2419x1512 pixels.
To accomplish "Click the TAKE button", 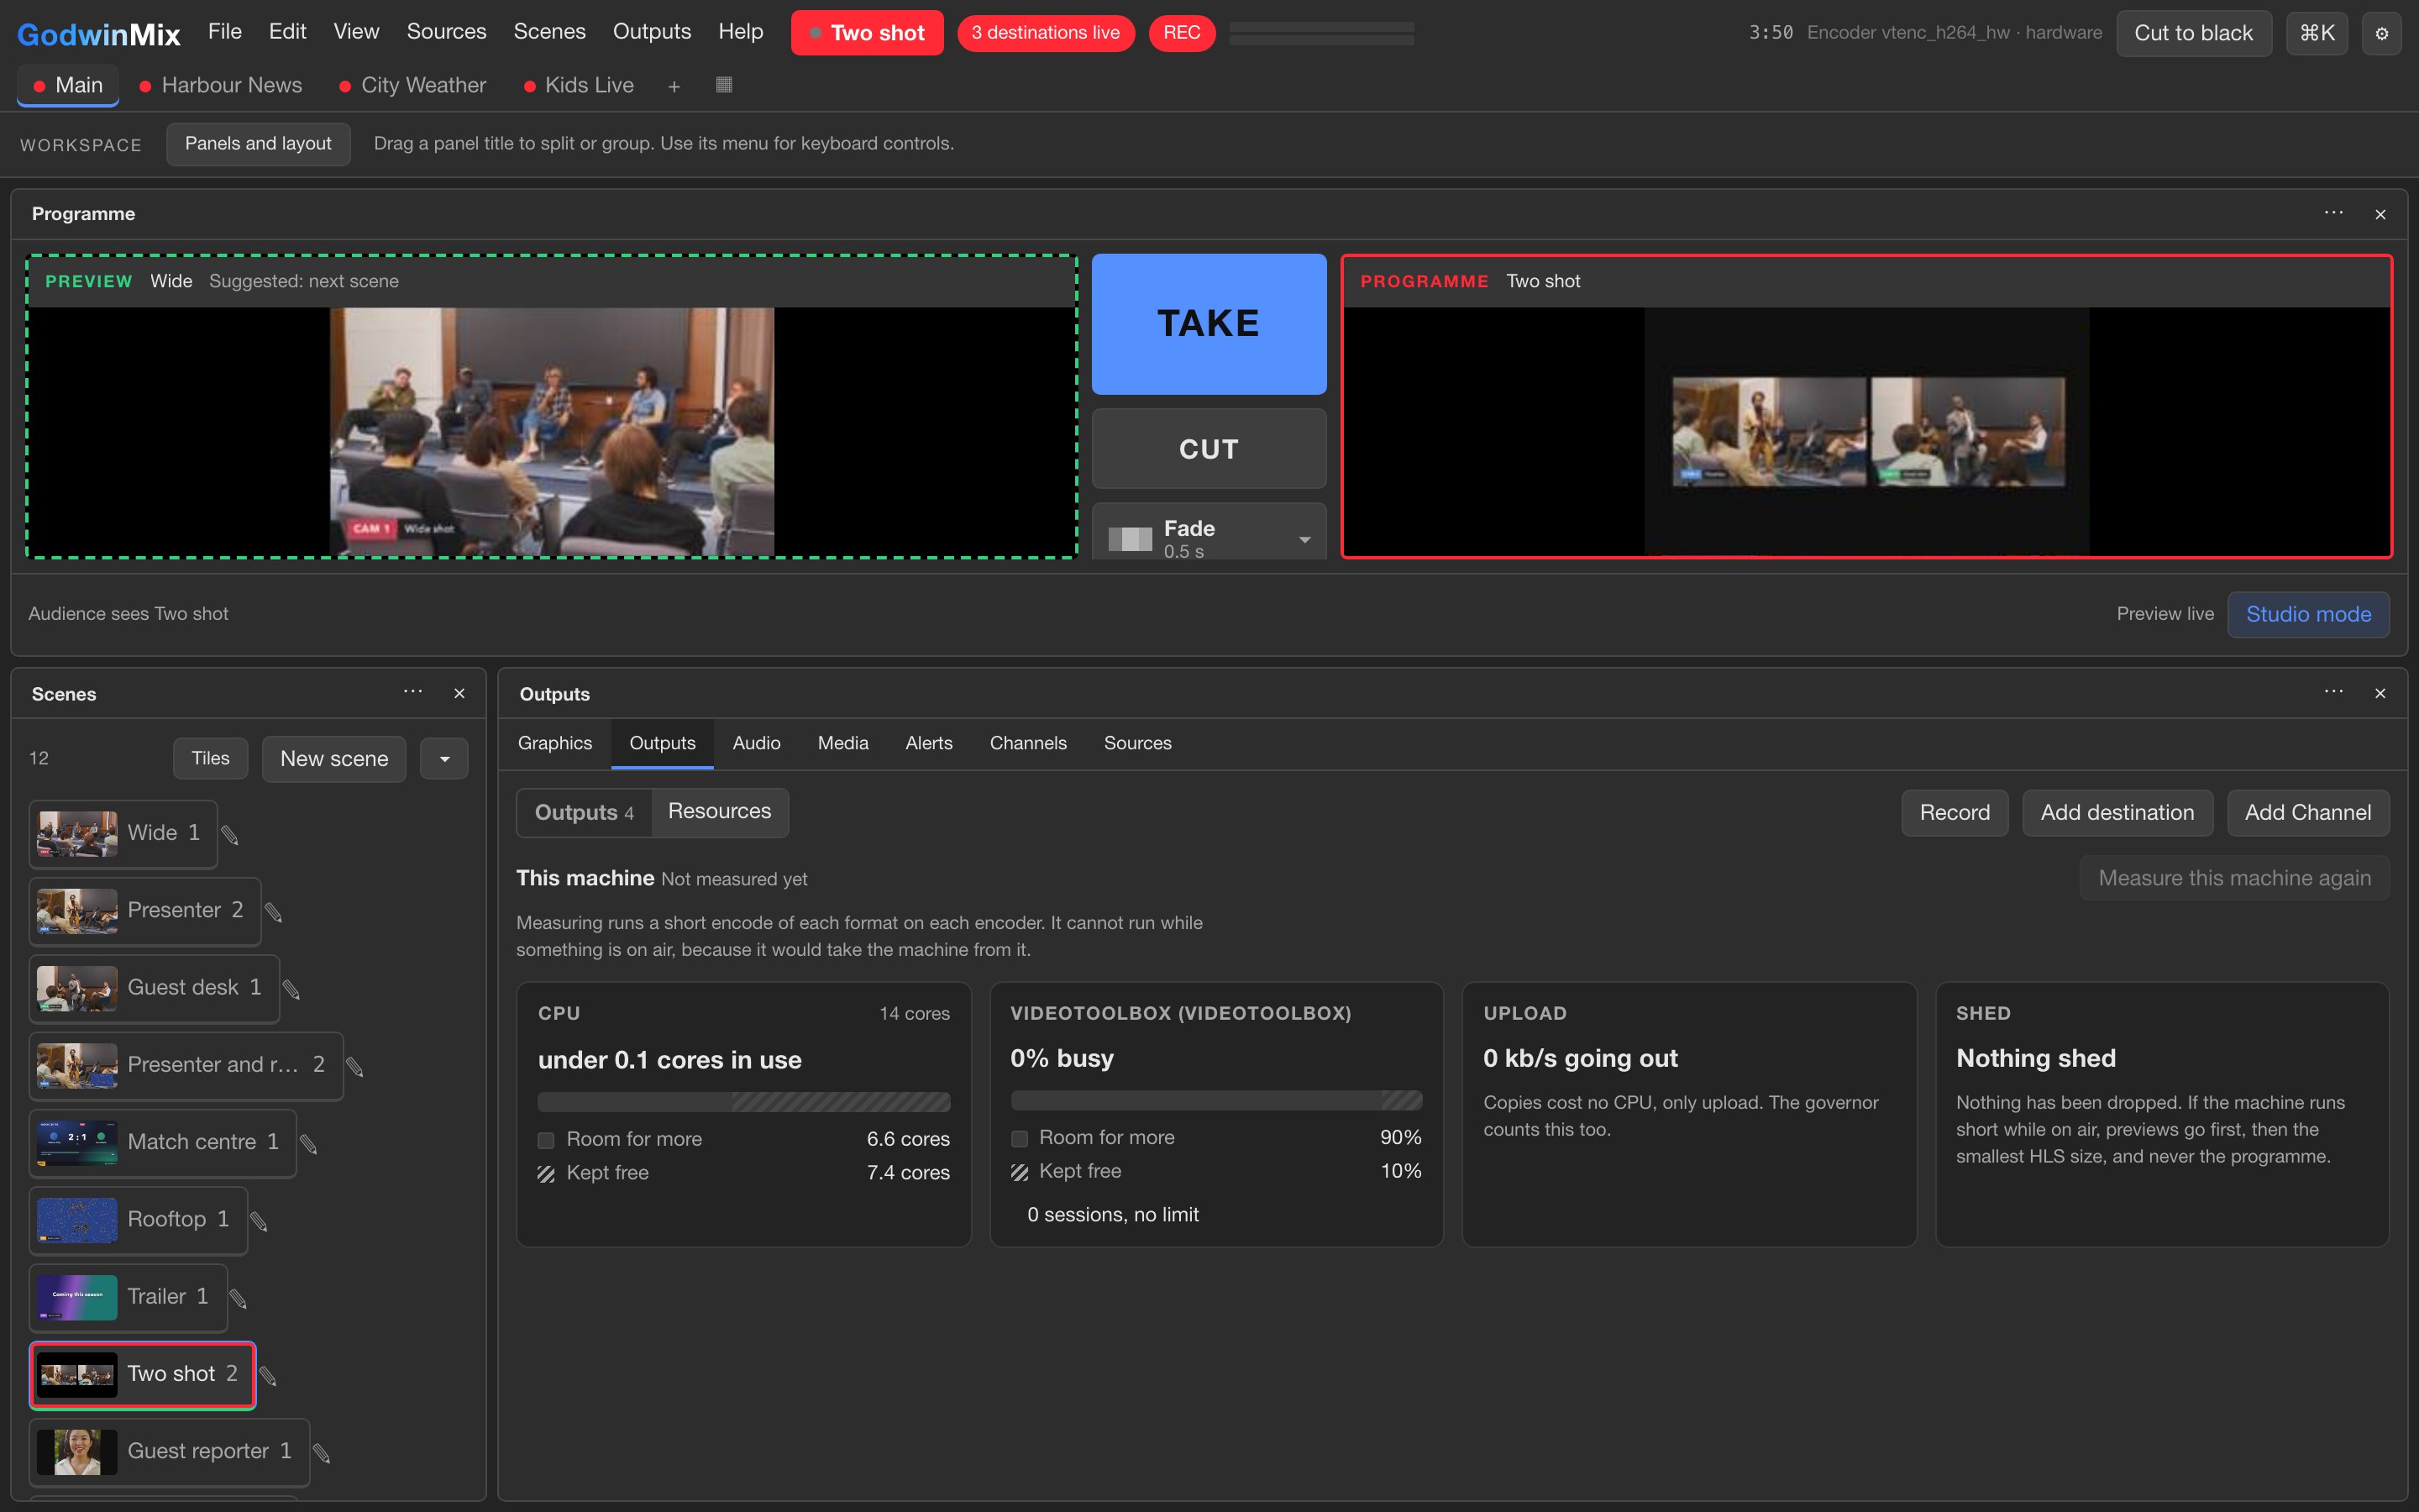I will [x=1209, y=323].
